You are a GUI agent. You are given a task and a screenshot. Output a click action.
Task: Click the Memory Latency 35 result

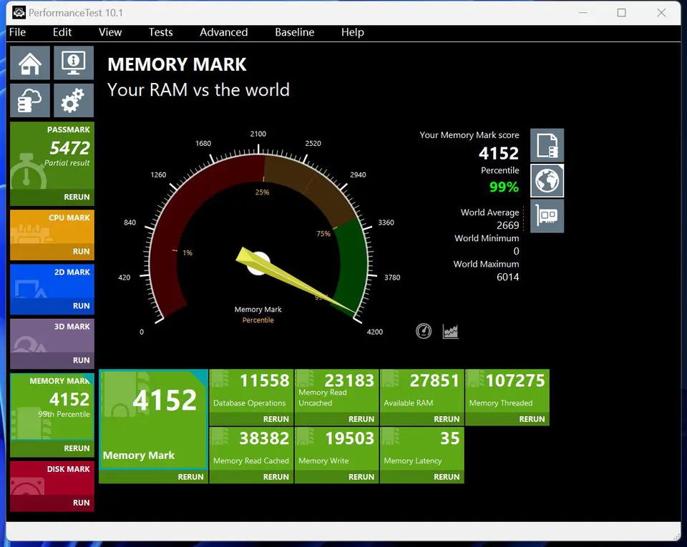pos(422,449)
